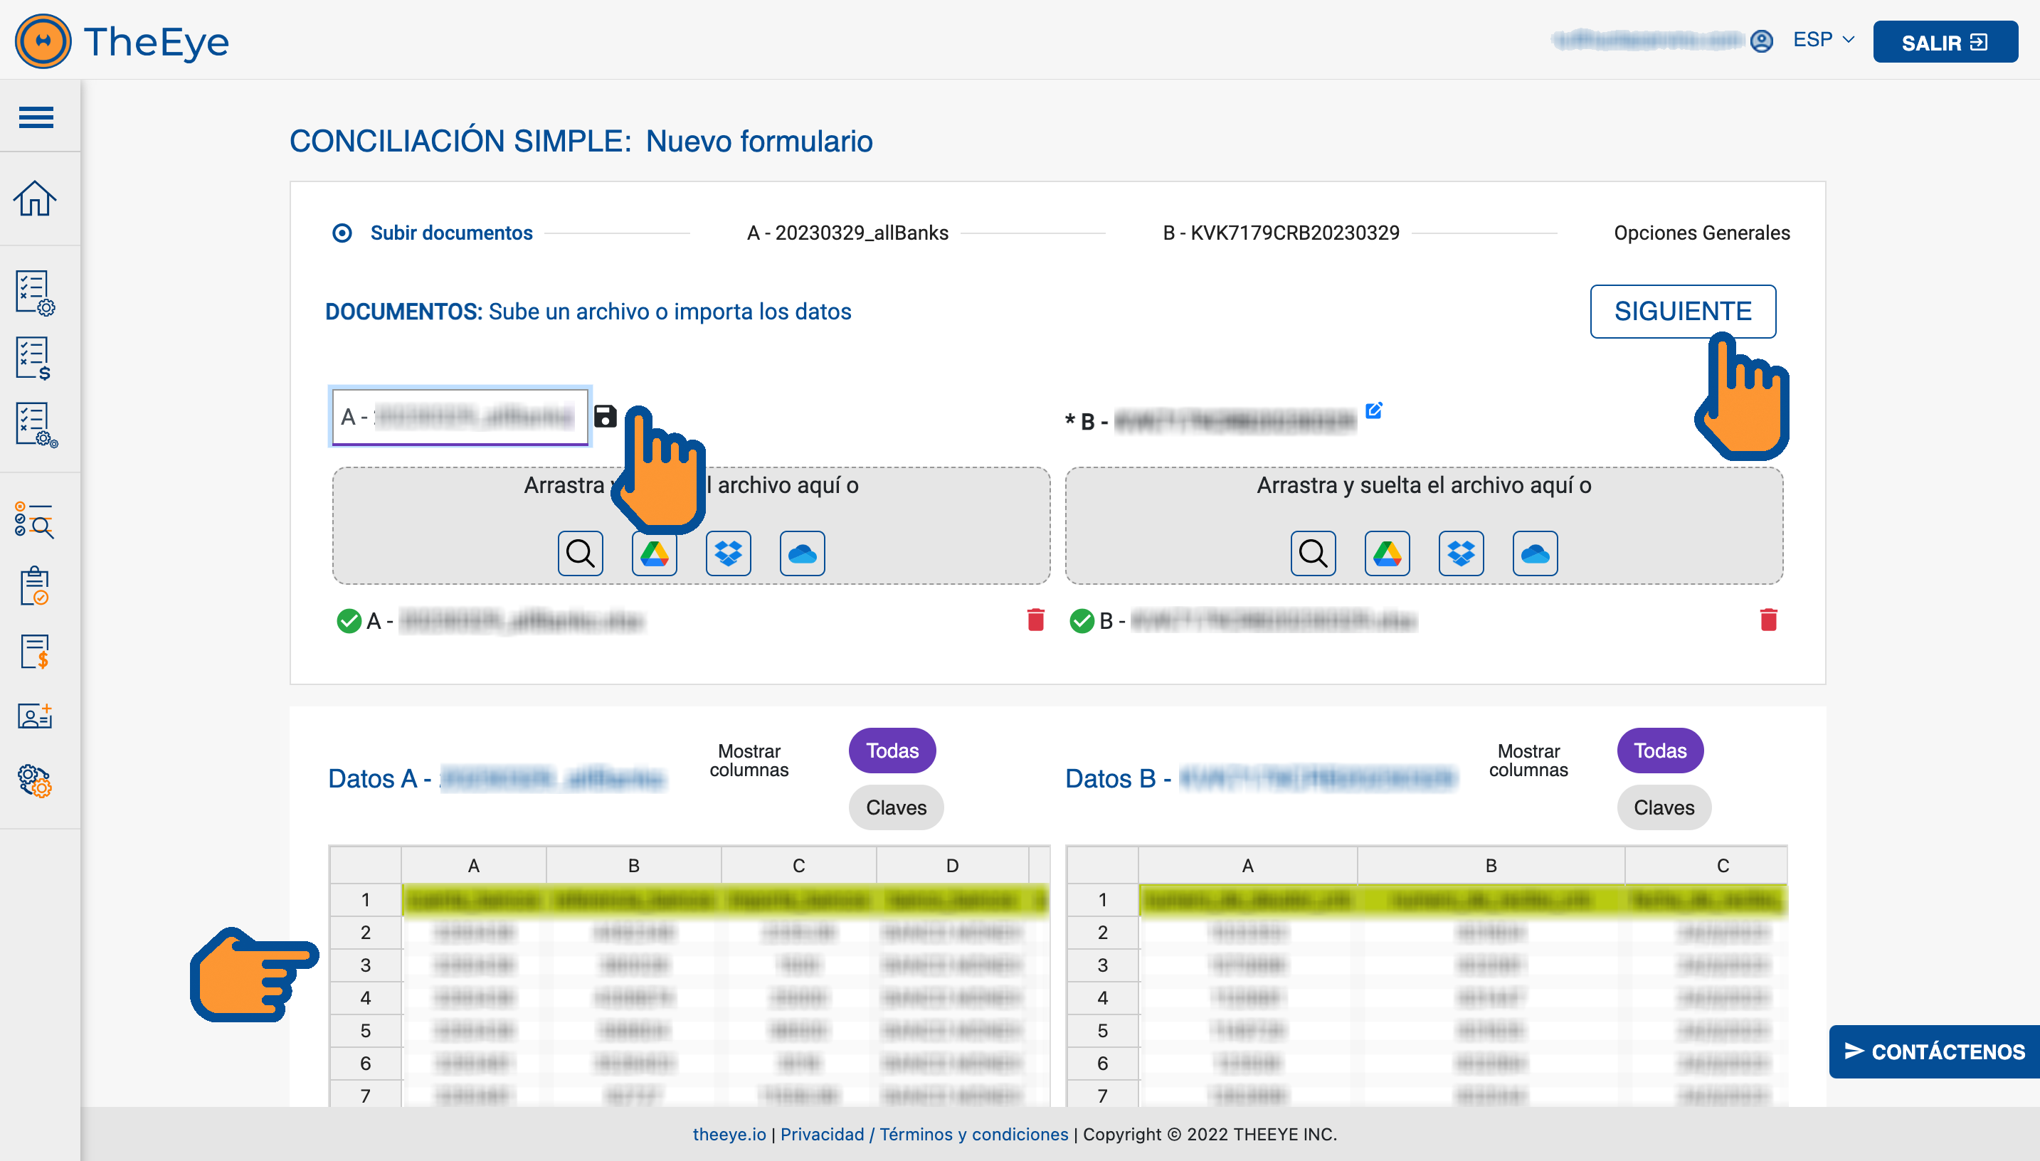Select the Subir documentos step radio
Viewport: 2040px width, 1161px height.
point(342,233)
